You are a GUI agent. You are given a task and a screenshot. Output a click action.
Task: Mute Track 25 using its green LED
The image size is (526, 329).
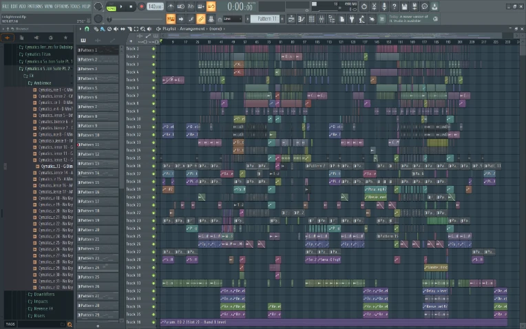(154, 237)
